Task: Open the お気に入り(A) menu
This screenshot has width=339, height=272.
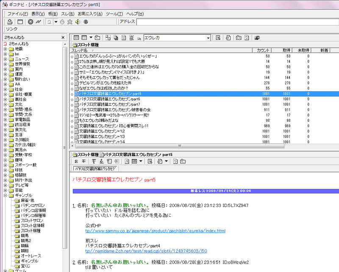Action: point(90,14)
